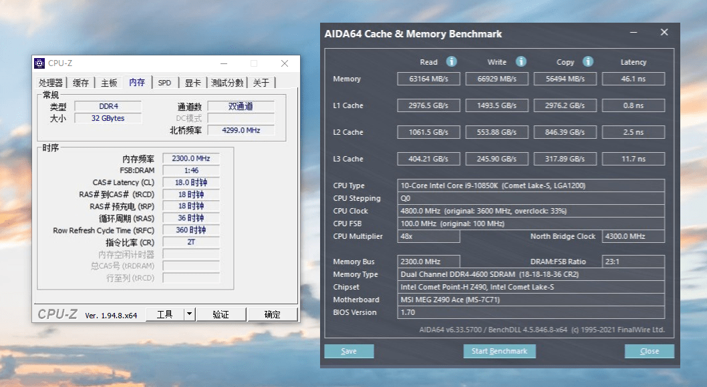Click the Memory Copy 56494 MB/s value
Screen dimensions: 707x387
[565, 79]
